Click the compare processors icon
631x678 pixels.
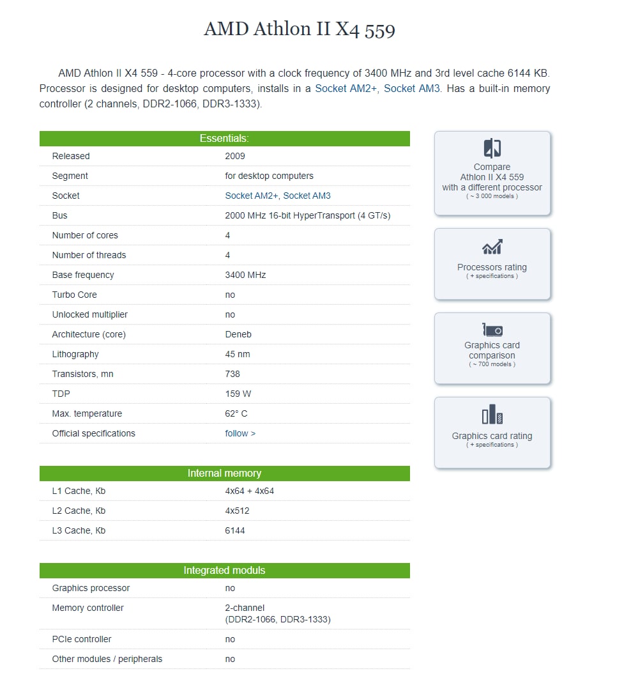pyautogui.click(x=492, y=148)
